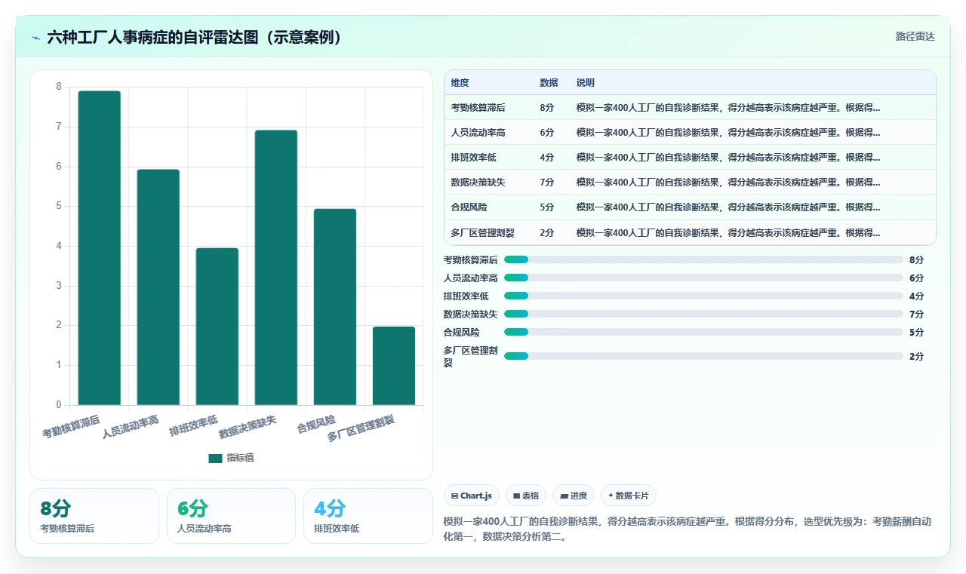Click the 进度 tag chip
Screen dimensions: 966x574
pos(574,496)
